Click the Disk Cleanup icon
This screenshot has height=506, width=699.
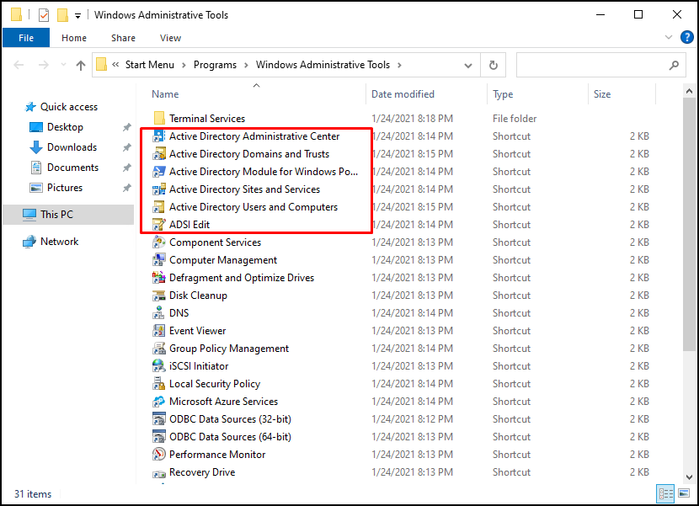click(x=158, y=296)
